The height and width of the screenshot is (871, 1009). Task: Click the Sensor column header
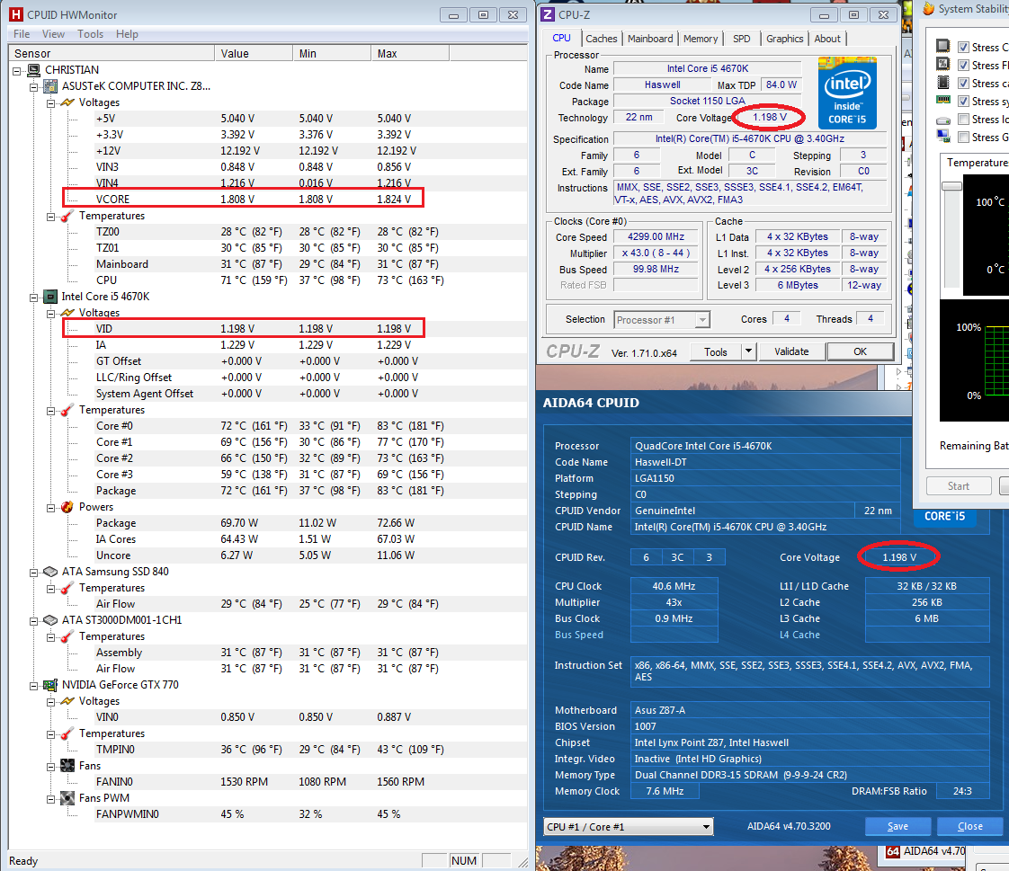pyautogui.click(x=112, y=53)
